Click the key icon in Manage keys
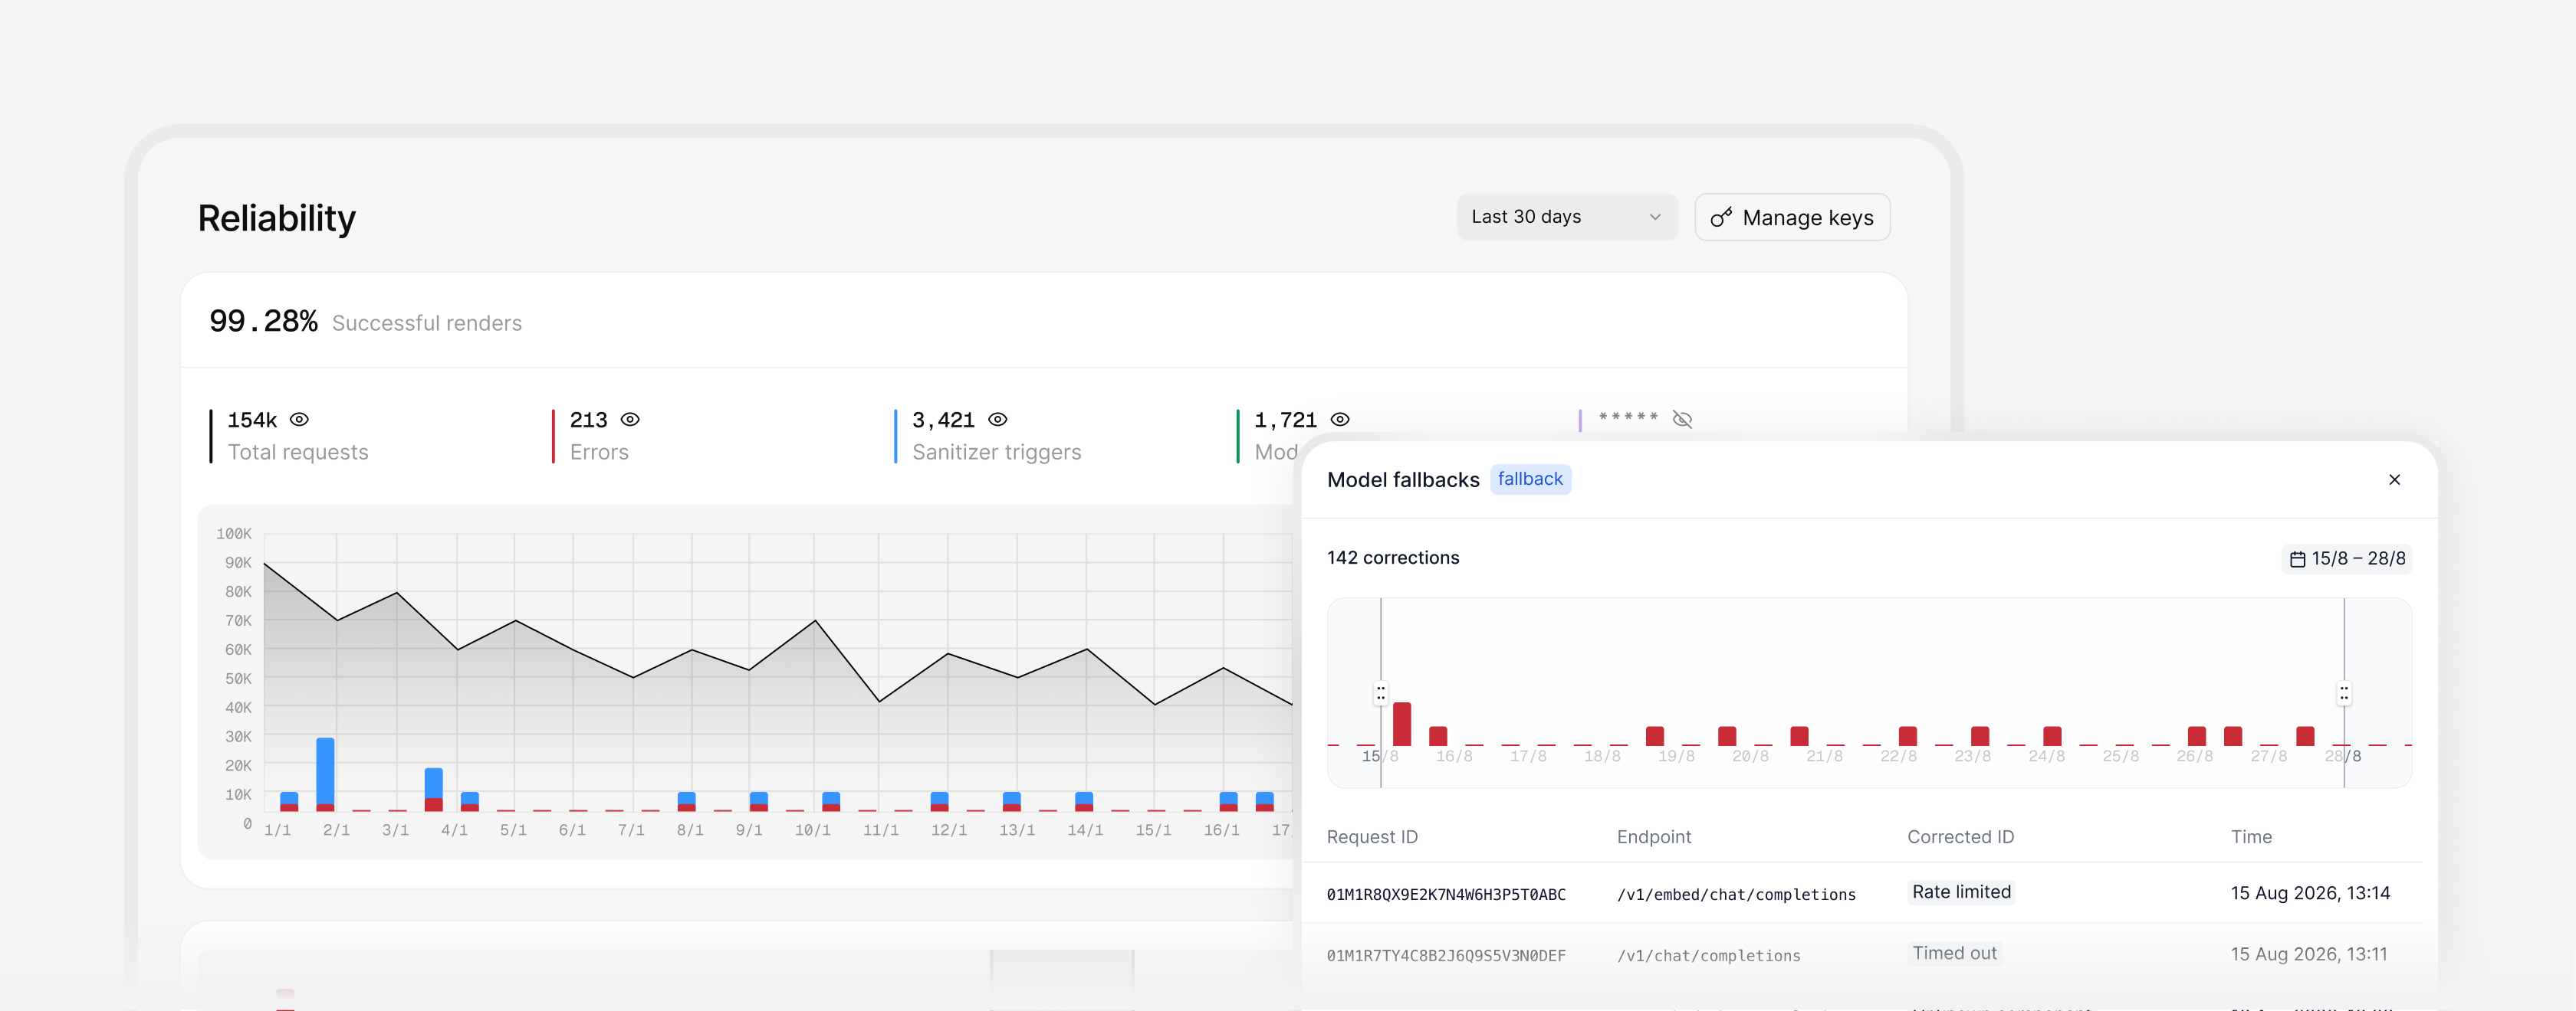This screenshot has width=2576, height=1011. (1721, 218)
